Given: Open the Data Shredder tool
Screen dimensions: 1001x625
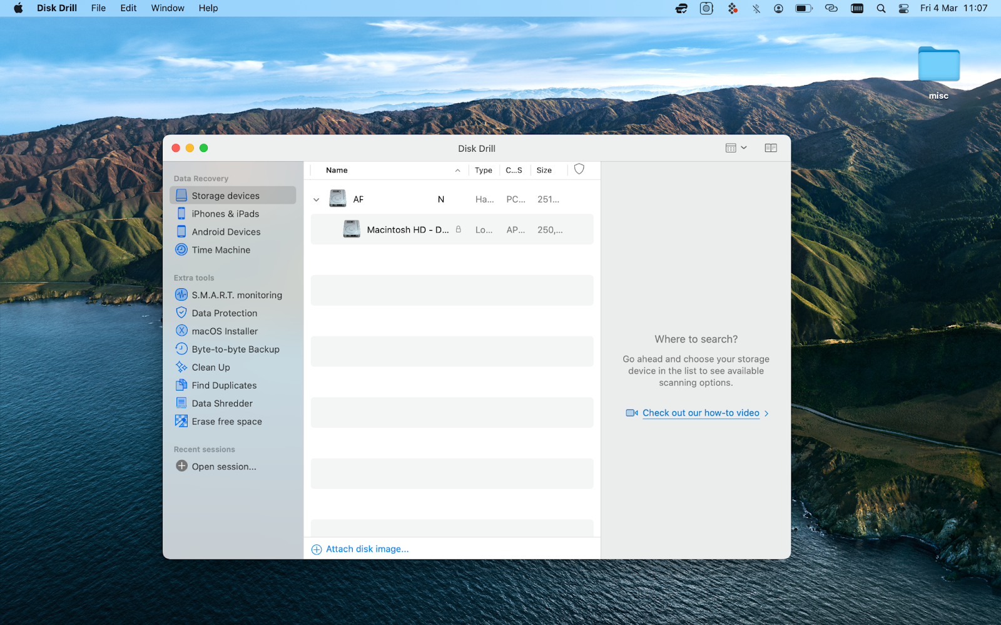Looking at the screenshot, I should [221, 403].
